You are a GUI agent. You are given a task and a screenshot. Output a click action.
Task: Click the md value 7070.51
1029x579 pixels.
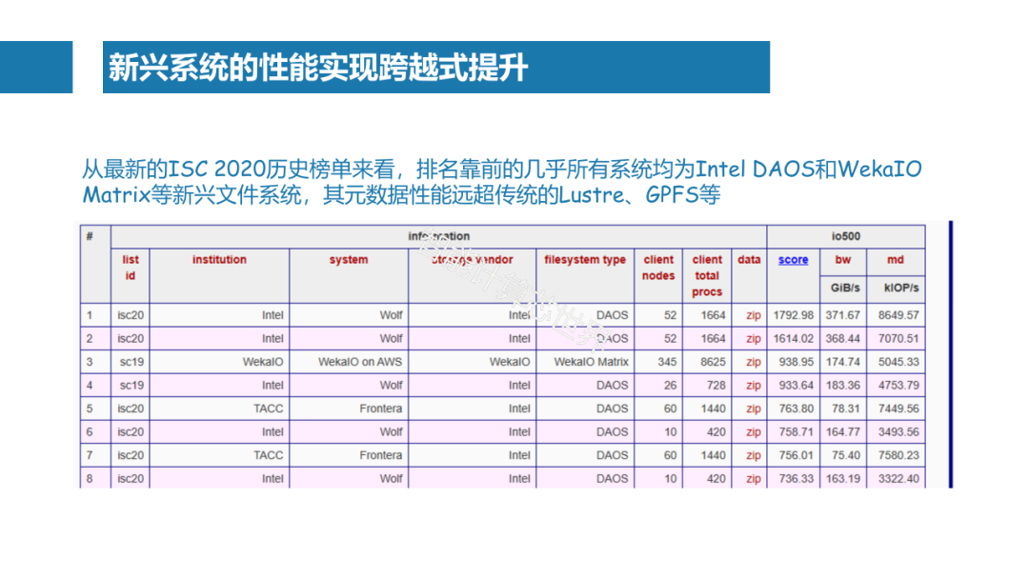[x=898, y=338]
